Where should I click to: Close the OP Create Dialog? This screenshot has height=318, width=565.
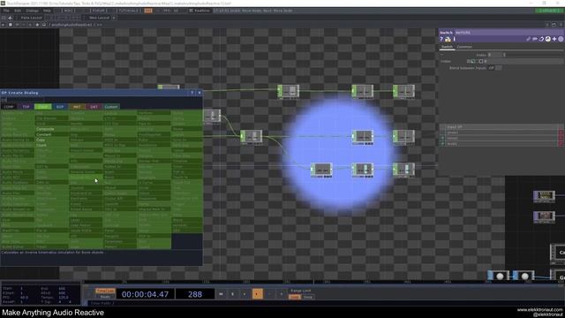(200, 93)
